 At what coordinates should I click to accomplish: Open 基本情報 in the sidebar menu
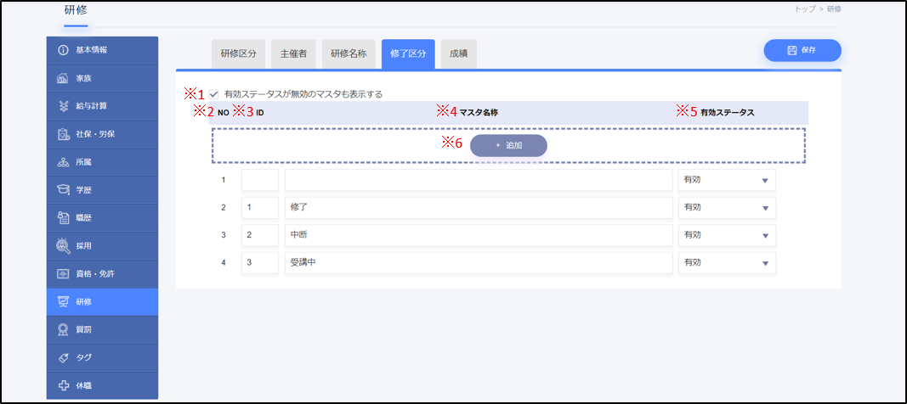tap(102, 50)
